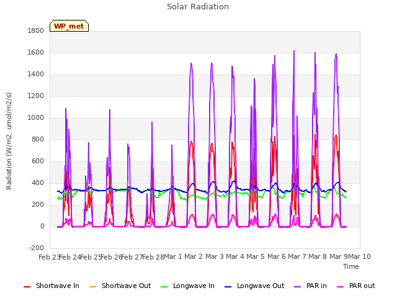Viewport: 397px width, 298px height.
Task: Click the Feb 28 x-axis label
Action: click(153, 257)
